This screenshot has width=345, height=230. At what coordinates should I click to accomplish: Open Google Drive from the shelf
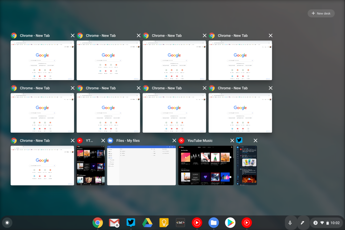point(147,223)
